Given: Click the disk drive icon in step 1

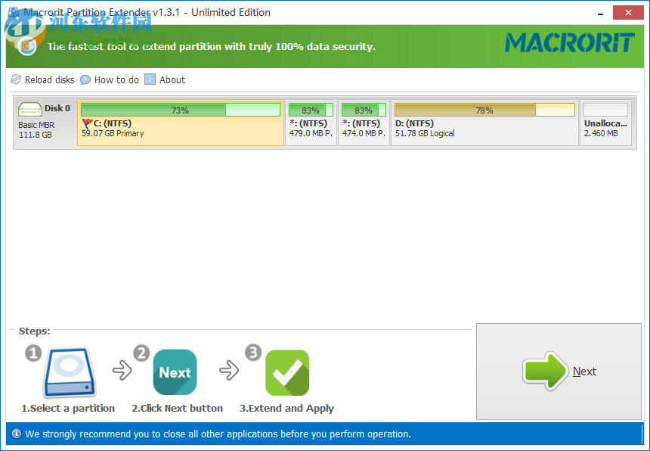Looking at the screenshot, I should click(68, 372).
